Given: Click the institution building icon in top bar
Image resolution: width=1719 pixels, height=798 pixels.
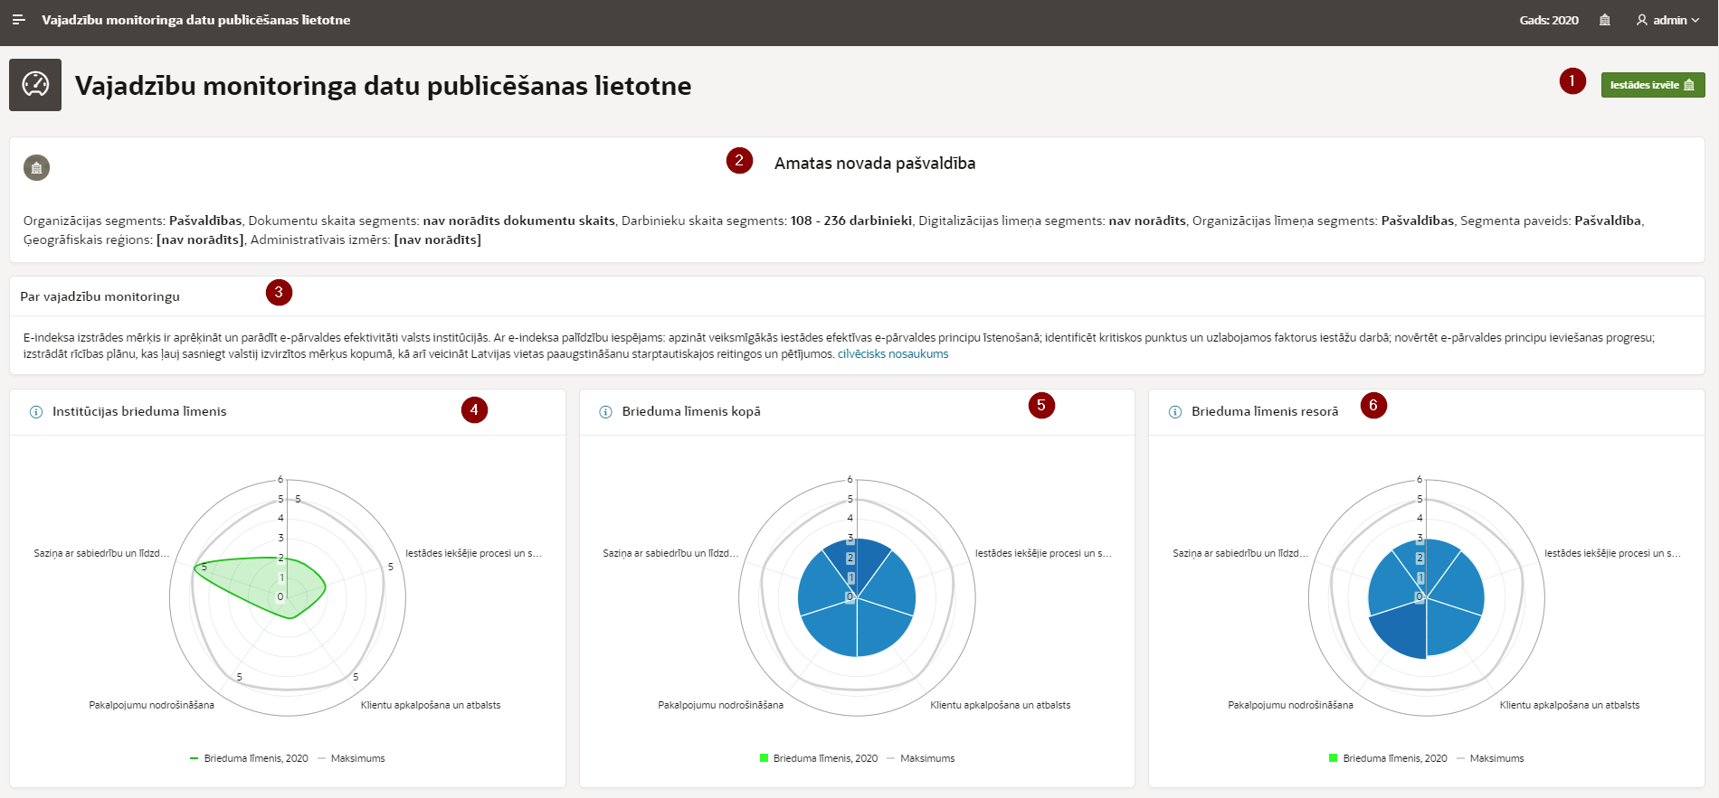Looking at the screenshot, I should point(1604,20).
